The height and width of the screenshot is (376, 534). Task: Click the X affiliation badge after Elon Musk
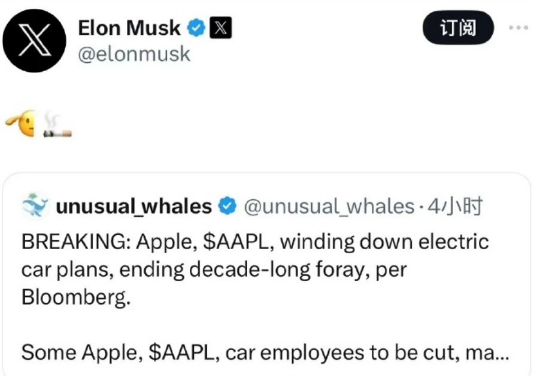tap(220, 28)
